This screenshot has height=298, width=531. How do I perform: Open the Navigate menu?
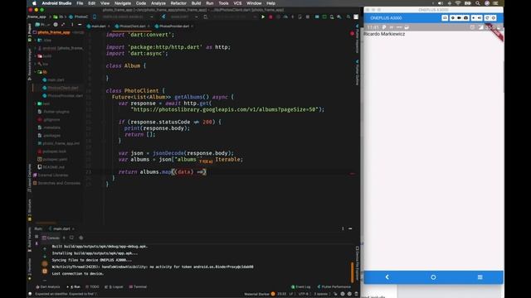tap(123, 3)
